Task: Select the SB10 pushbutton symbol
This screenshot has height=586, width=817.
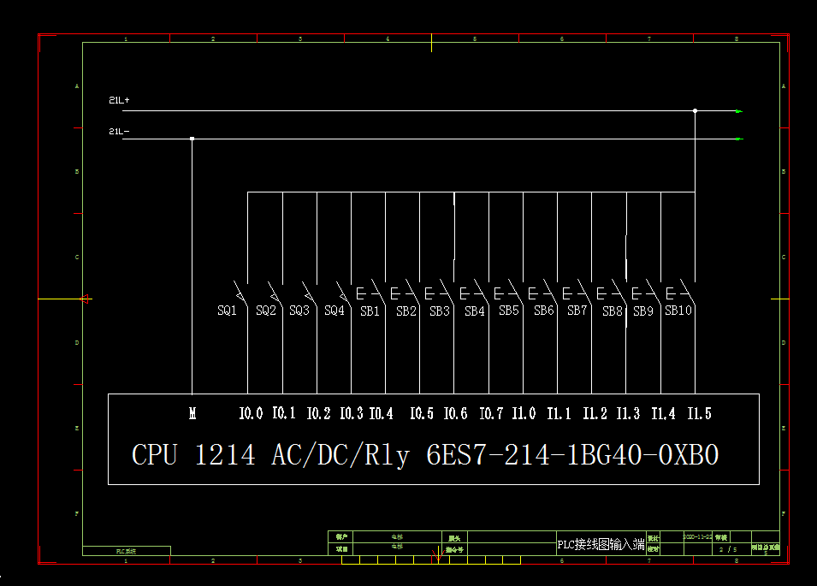Action: pos(681,293)
